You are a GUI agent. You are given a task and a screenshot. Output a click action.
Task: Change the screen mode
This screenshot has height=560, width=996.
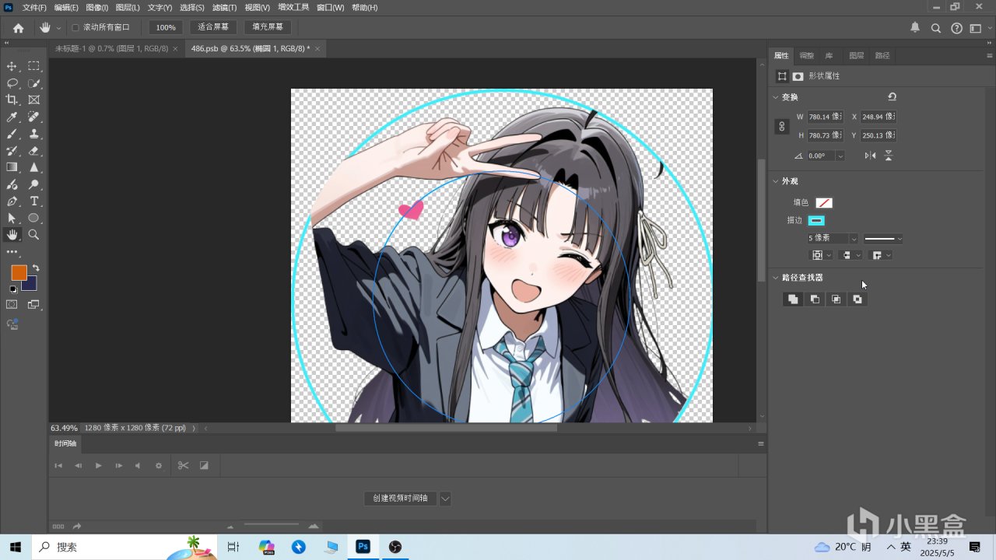point(34,305)
